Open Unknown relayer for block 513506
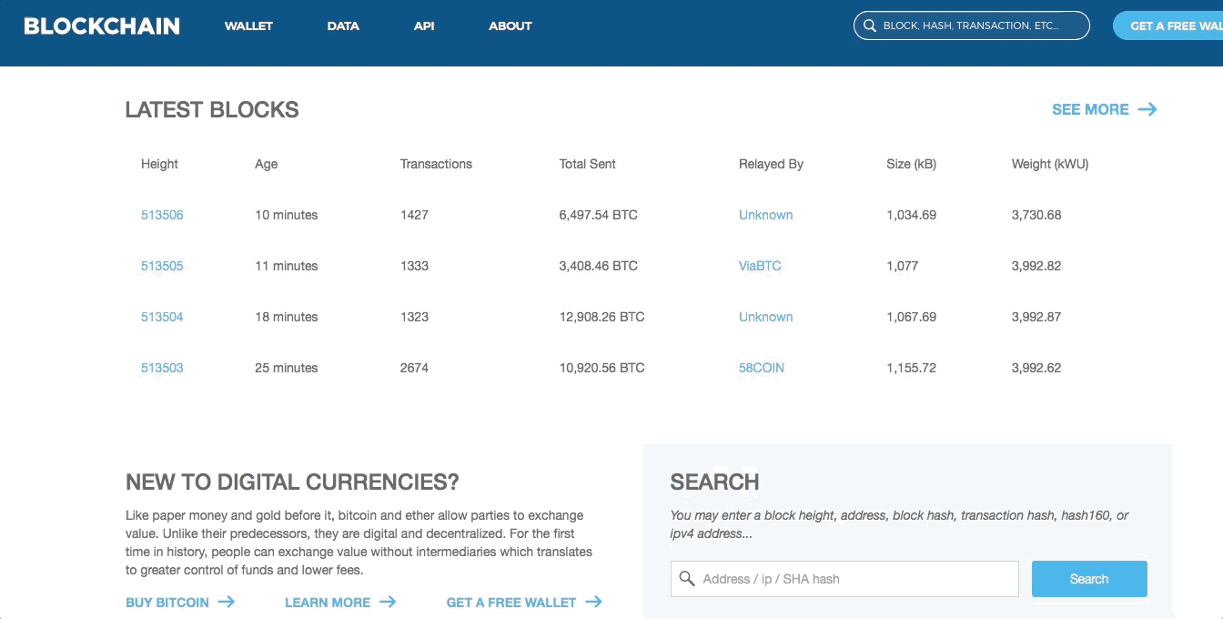Viewport: 1223px width, 619px height. (765, 215)
